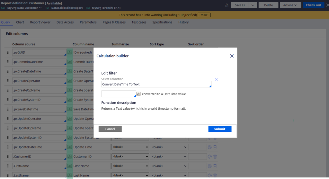Open Summarize dropdown for First Name
The image size is (329, 179).
(x=130, y=166)
